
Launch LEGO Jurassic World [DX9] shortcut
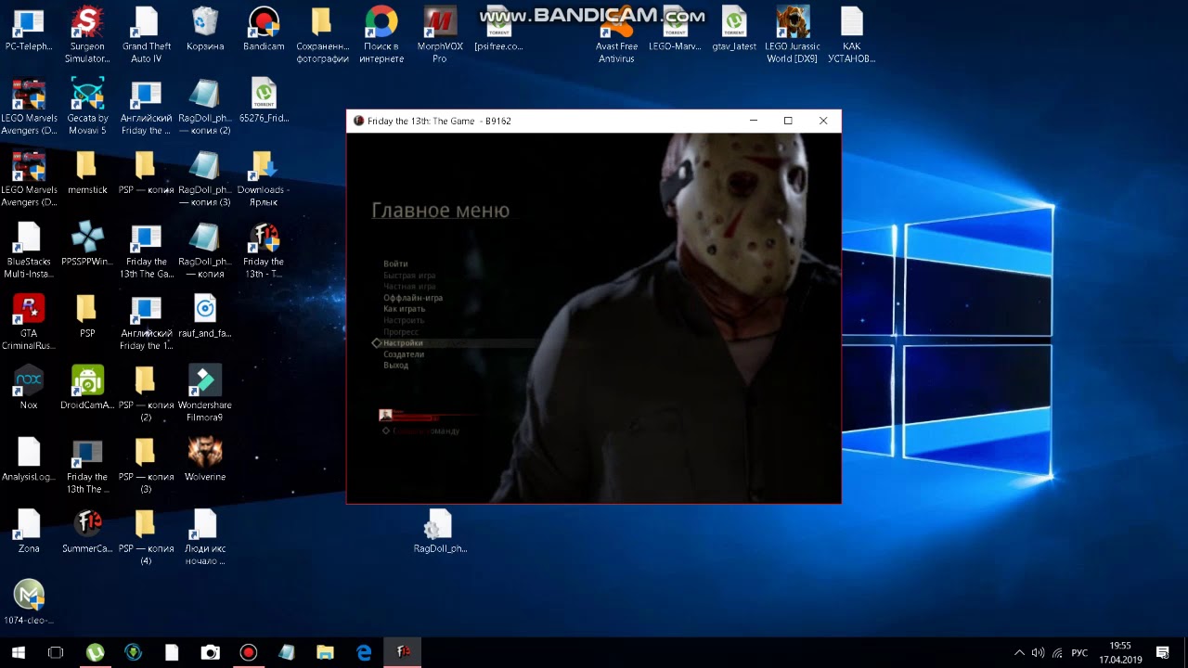tap(793, 35)
